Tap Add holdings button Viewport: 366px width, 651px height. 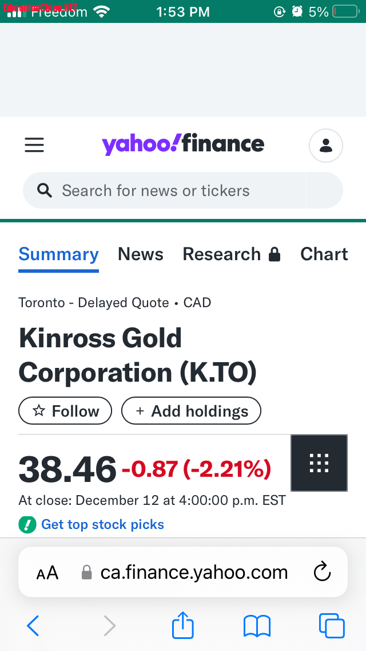coord(191,411)
